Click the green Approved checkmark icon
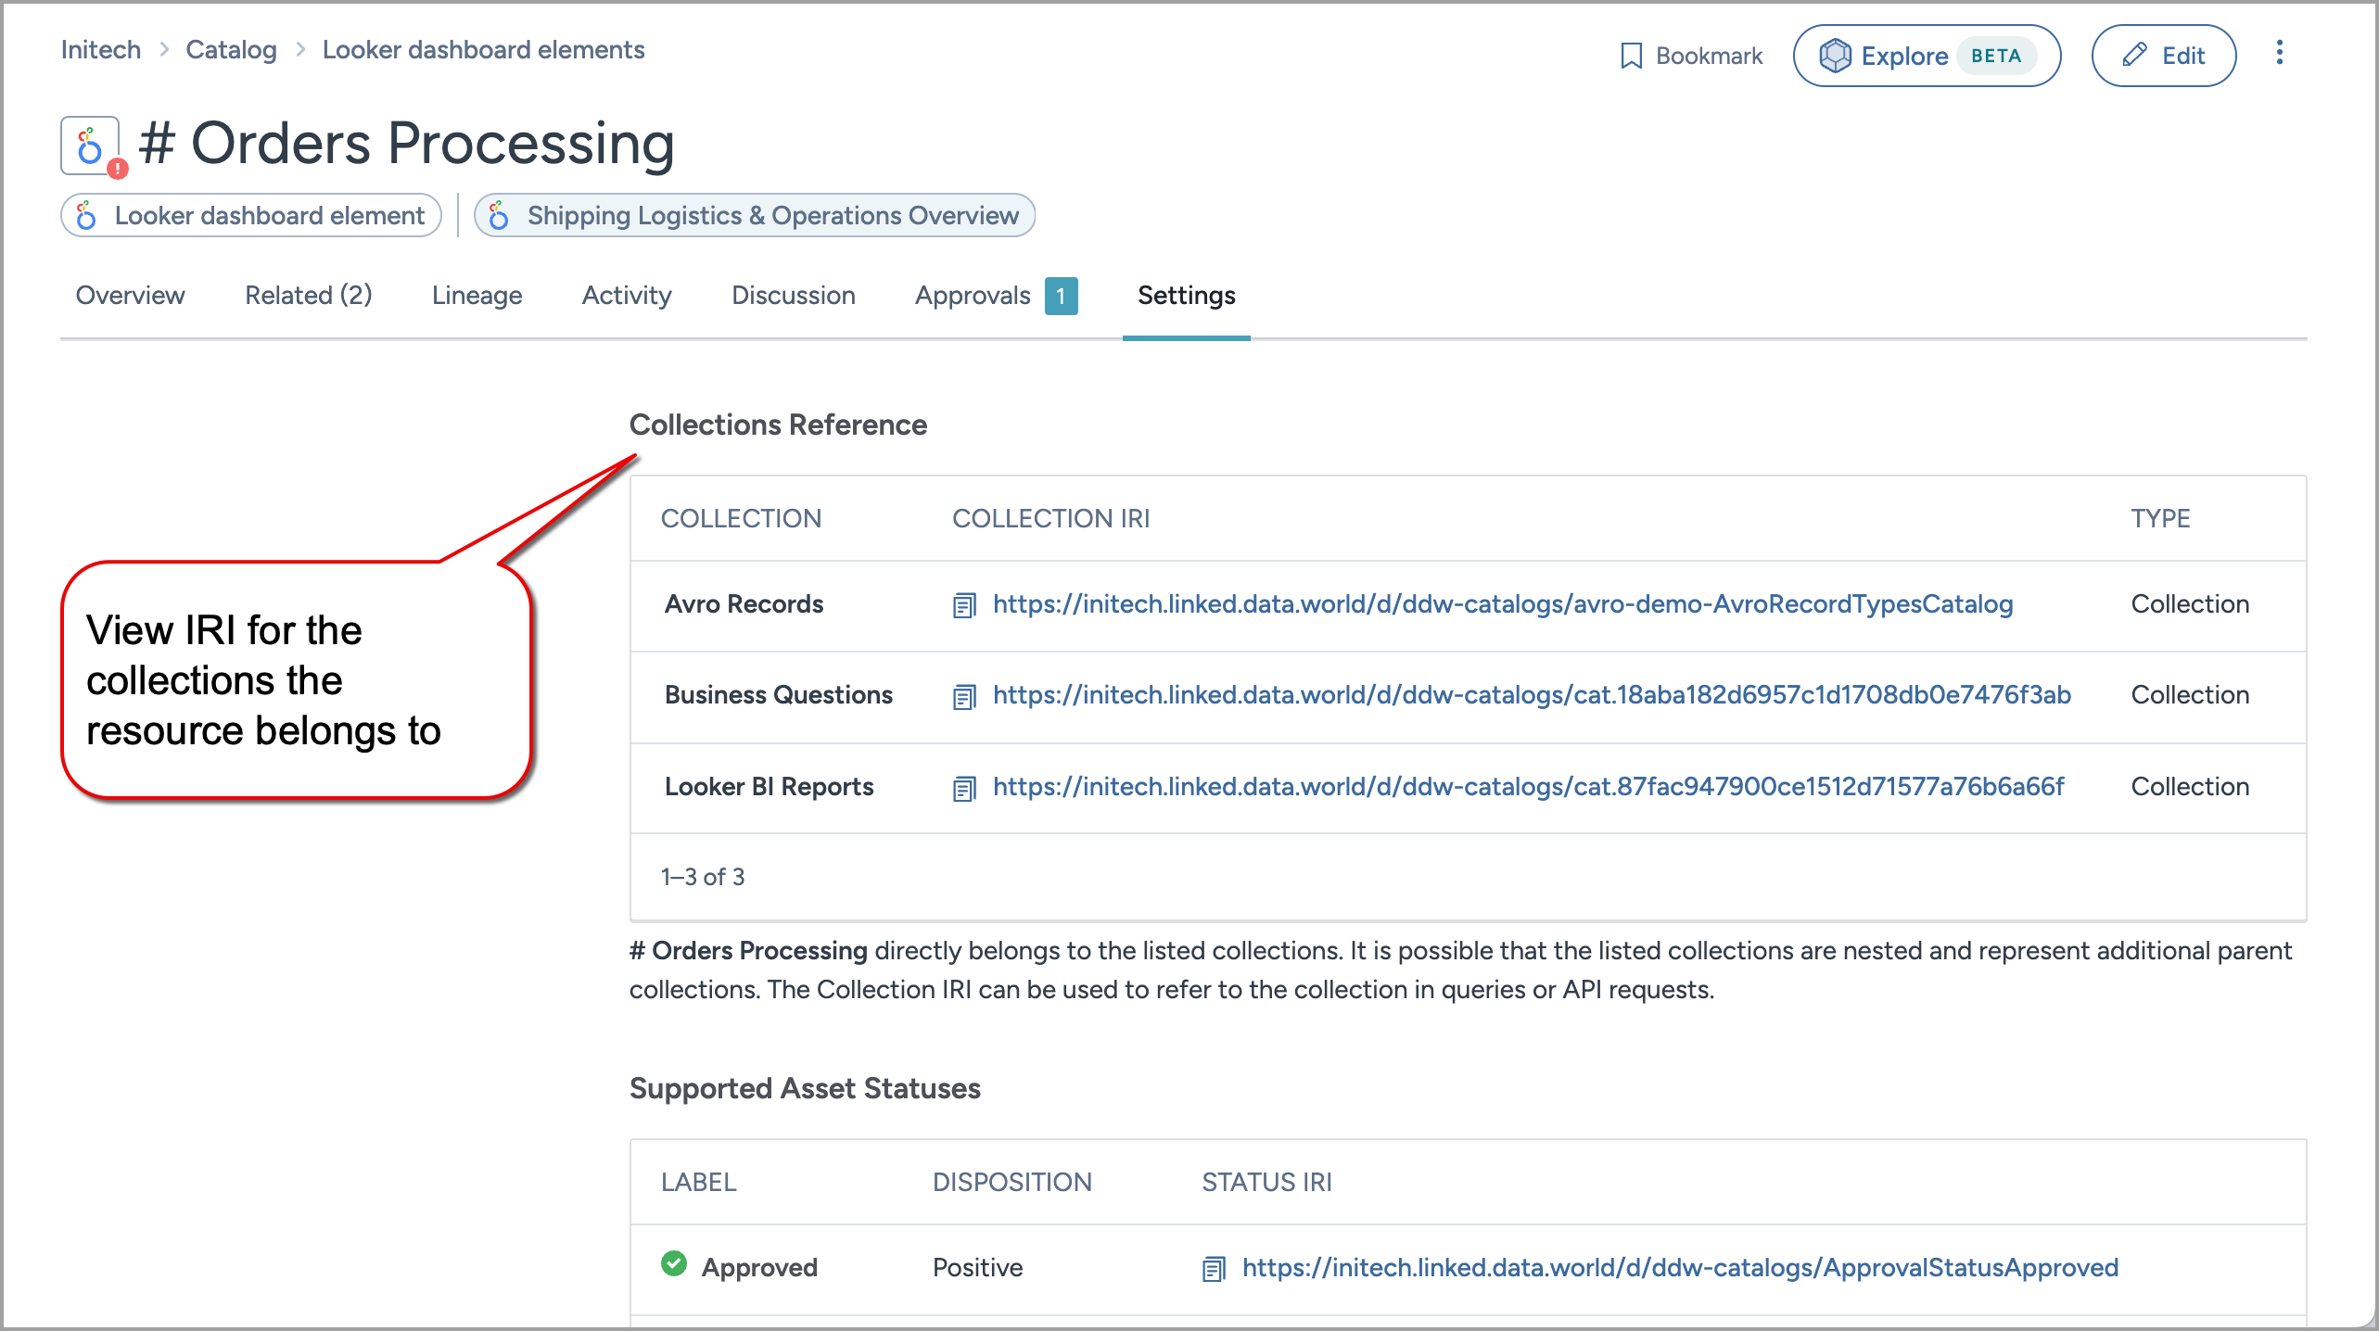 [674, 1263]
